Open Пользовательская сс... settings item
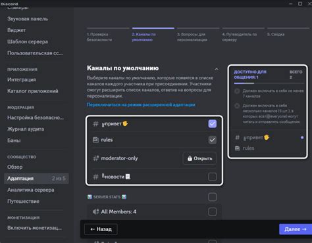Screen dimensions: 312x243 click(36, 53)
